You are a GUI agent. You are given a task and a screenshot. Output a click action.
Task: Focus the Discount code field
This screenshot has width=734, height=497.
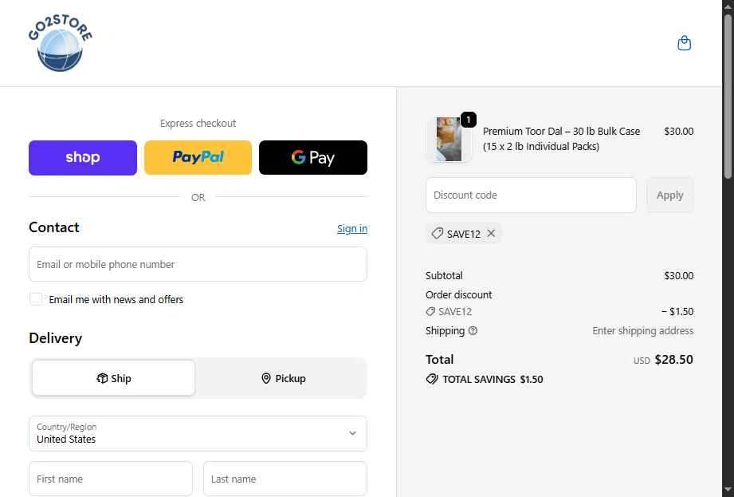tap(531, 195)
